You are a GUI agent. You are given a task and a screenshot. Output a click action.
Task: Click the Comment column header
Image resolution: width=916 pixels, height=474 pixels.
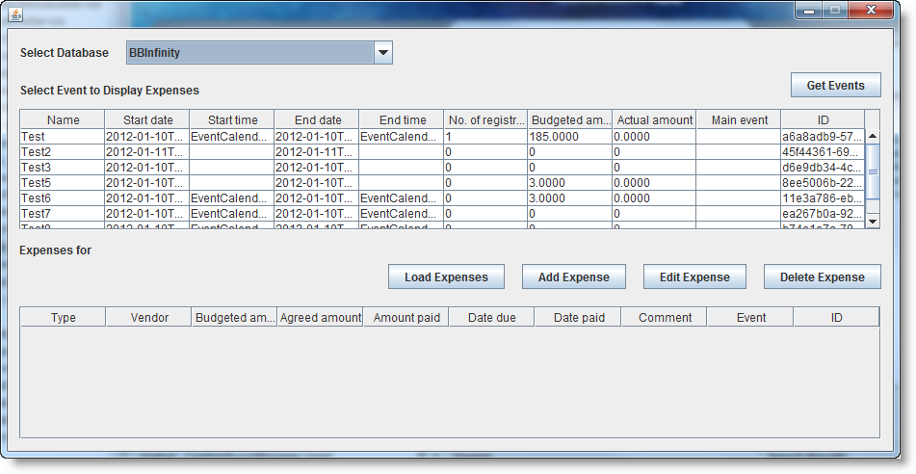[x=665, y=317]
